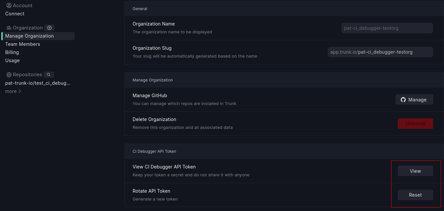Click the Organization heading label

[28, 28]
